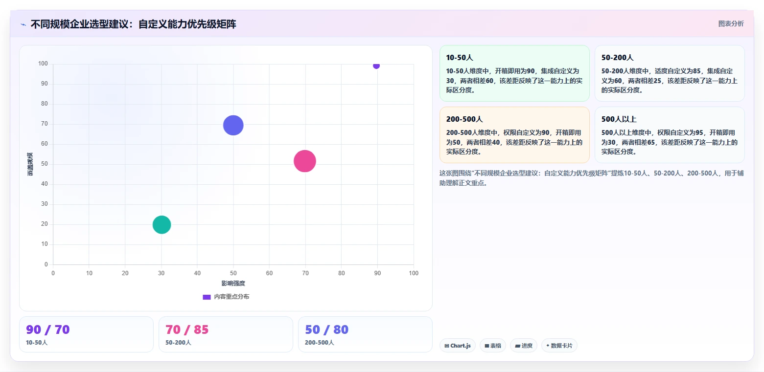
Task: Open the 50-200人 description card
Action: click(670, 73)
